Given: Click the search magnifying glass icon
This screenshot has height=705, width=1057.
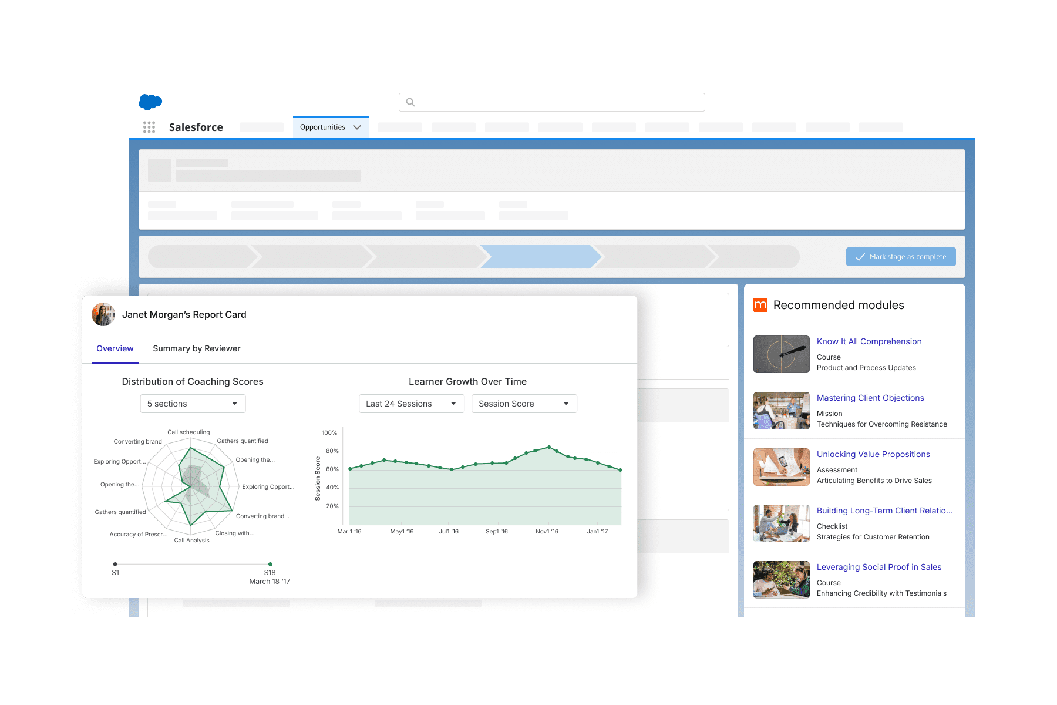Looking at the screenshot, I should coord(410,102).
